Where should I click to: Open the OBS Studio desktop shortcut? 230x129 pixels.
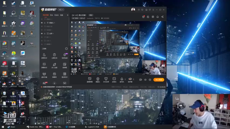(14, 14)
